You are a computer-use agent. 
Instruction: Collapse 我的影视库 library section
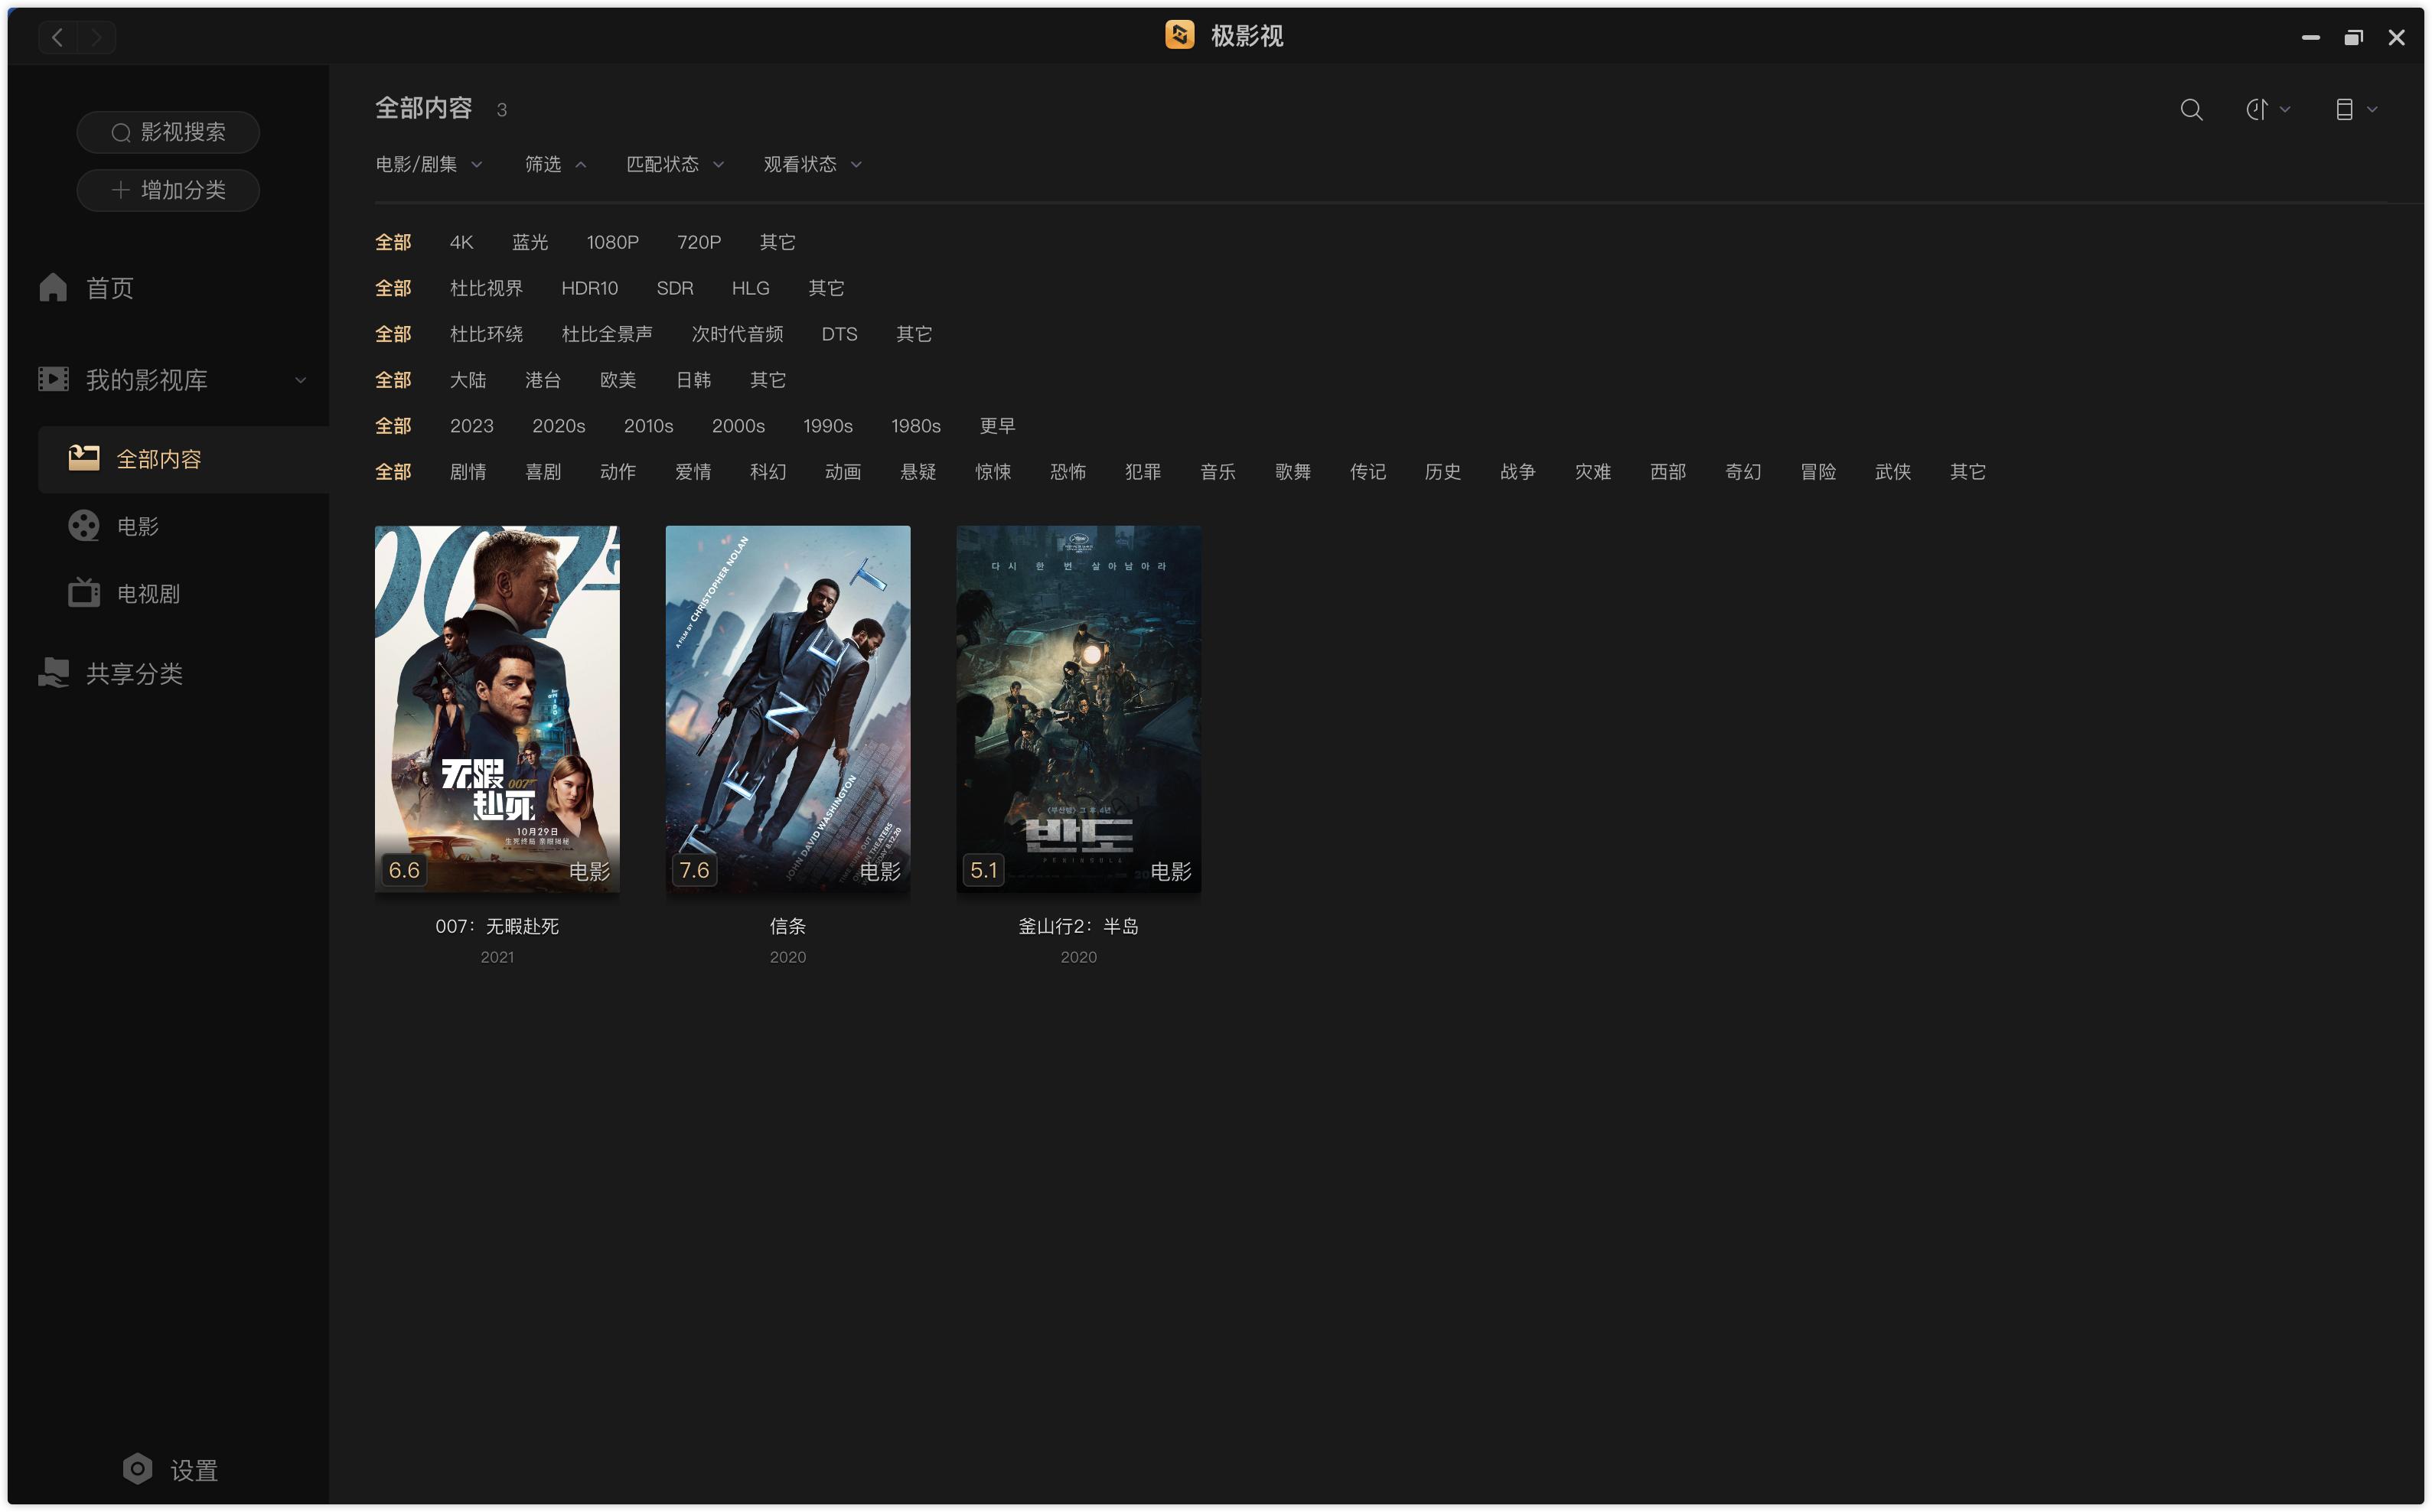[x=300, y=380]
